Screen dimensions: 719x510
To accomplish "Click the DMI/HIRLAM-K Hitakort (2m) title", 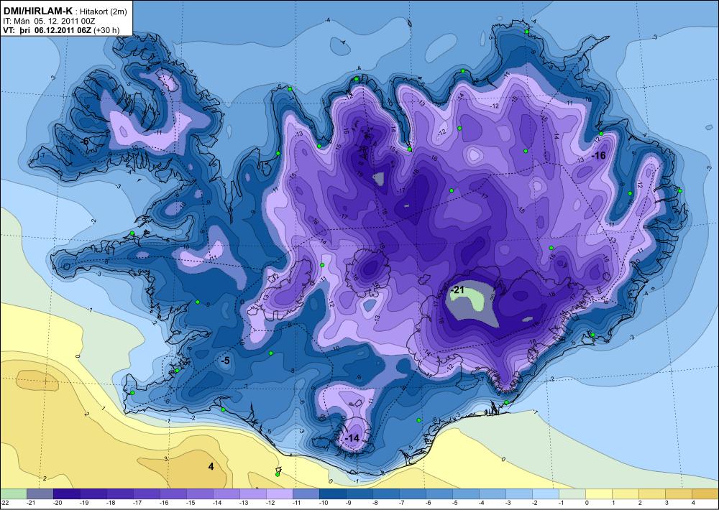I will click(x=65, y=11).
